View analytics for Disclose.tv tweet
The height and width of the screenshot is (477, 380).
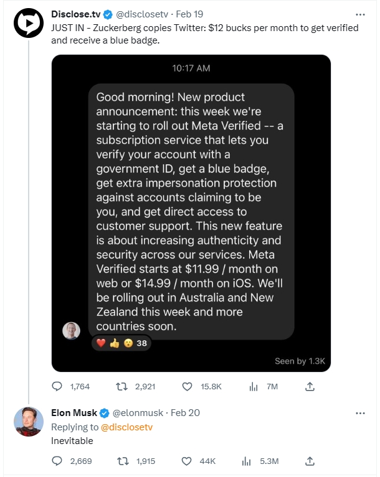(x=254, y=386)
